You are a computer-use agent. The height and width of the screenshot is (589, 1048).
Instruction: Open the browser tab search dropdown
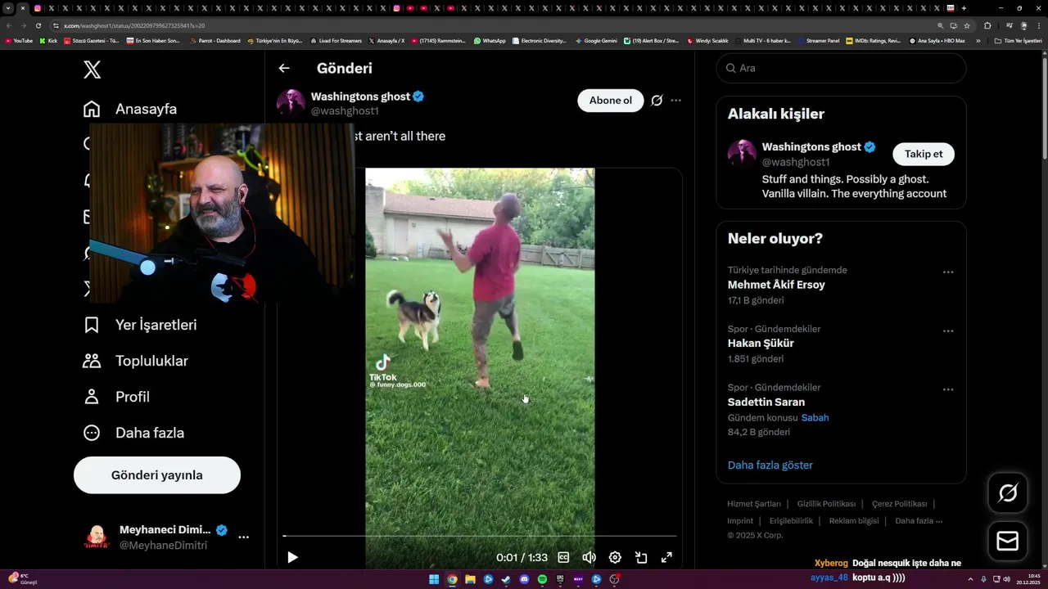click(x=8, y=8)
